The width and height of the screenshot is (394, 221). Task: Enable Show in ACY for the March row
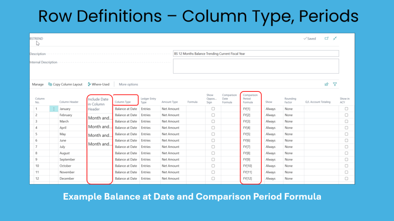(x=346, y=121)
